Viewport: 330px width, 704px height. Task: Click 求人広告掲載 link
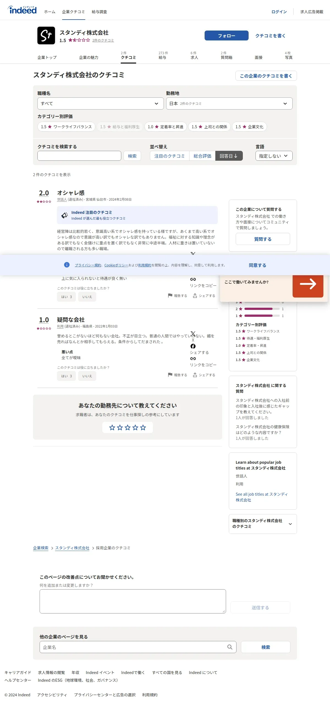point(312,12)
